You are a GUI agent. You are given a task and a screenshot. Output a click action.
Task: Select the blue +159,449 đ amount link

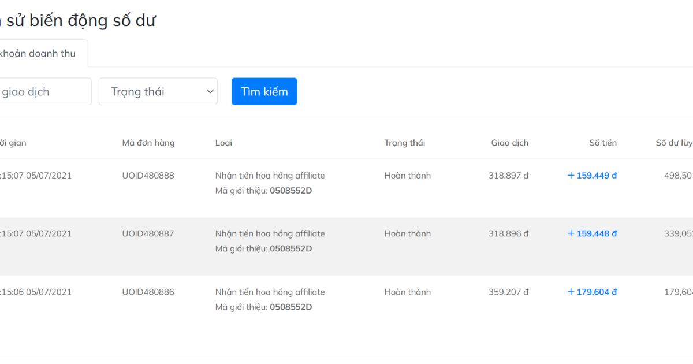pos(591,175)
